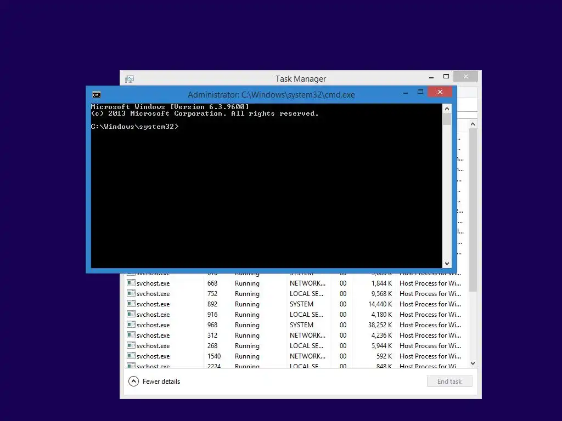Screen dimensions: 562x421
Task: Click svchost.exe process icon for PID 752
Action: click(131, 293)
